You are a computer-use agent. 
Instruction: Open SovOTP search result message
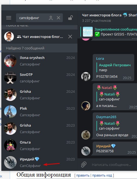[39, 78]
